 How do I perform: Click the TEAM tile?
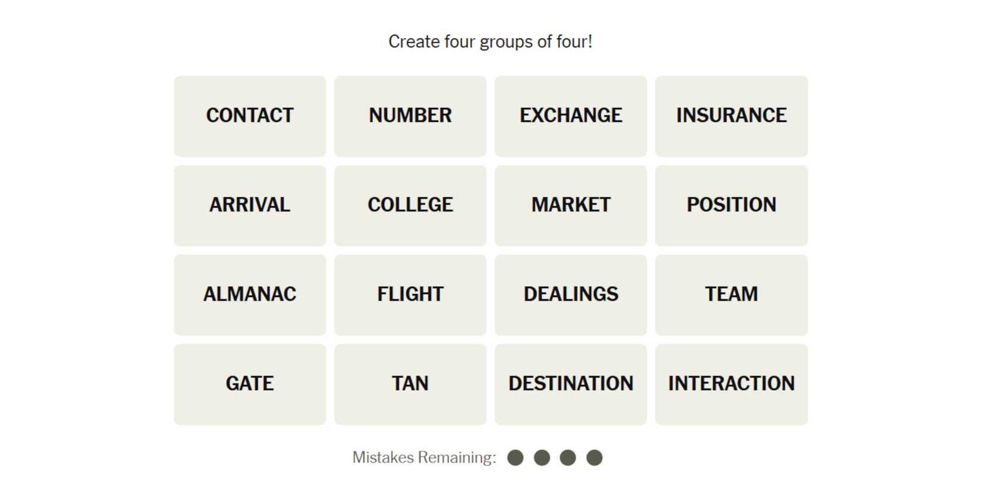(731, 295)
